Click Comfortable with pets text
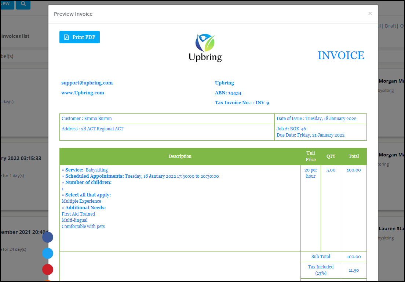 tap(83, 227)
